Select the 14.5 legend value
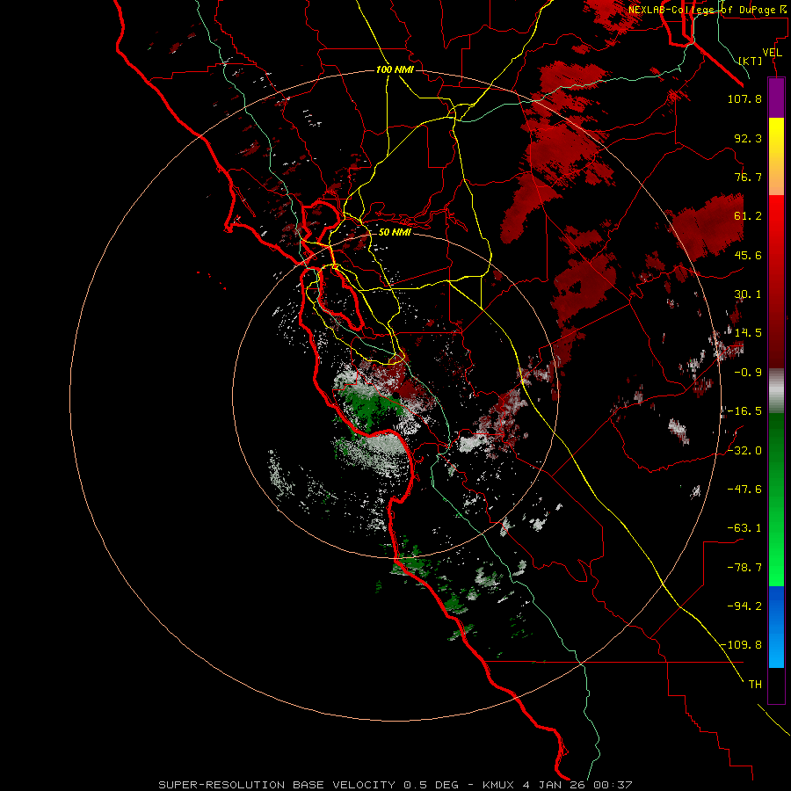This screenshot has height=791, width=791. 748,333
